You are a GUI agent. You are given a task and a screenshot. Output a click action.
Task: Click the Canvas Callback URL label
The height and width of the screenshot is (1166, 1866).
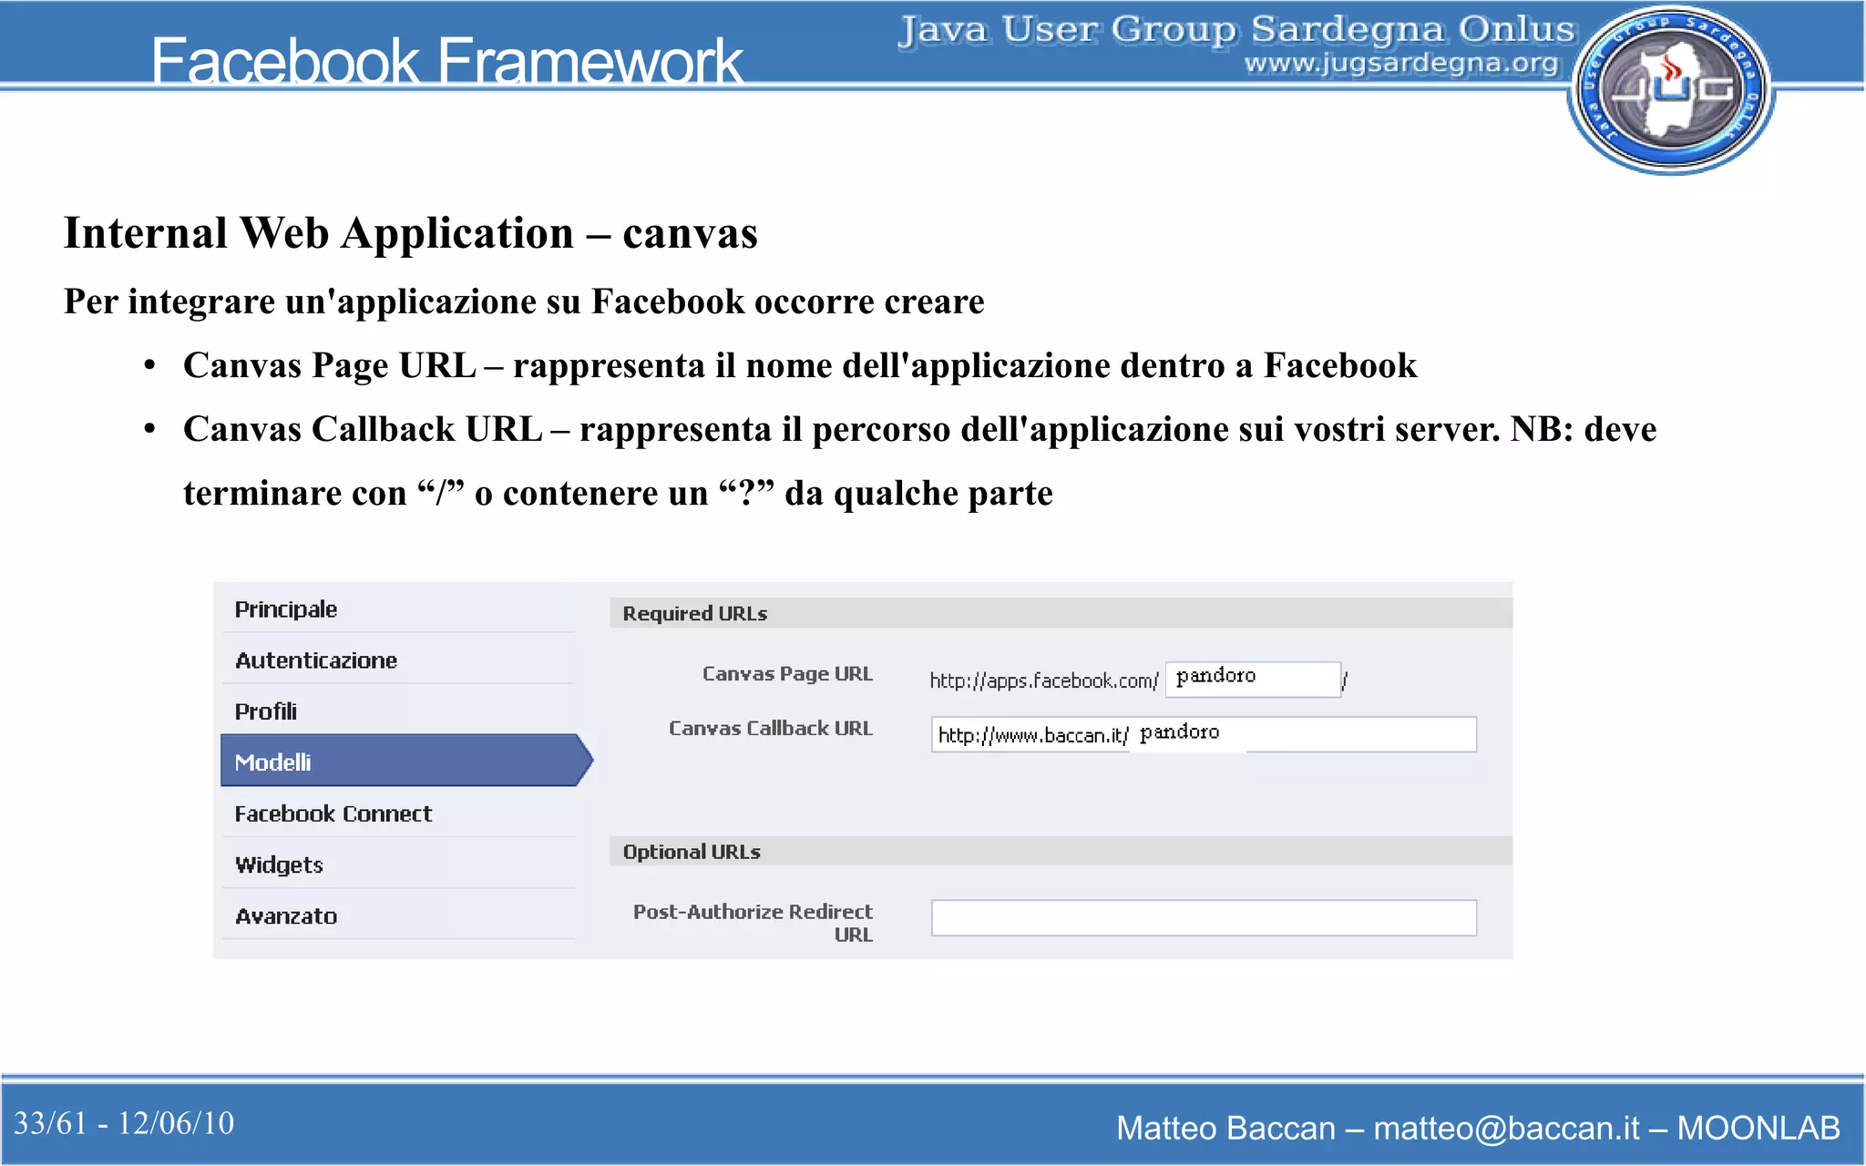tap(771, 729)
